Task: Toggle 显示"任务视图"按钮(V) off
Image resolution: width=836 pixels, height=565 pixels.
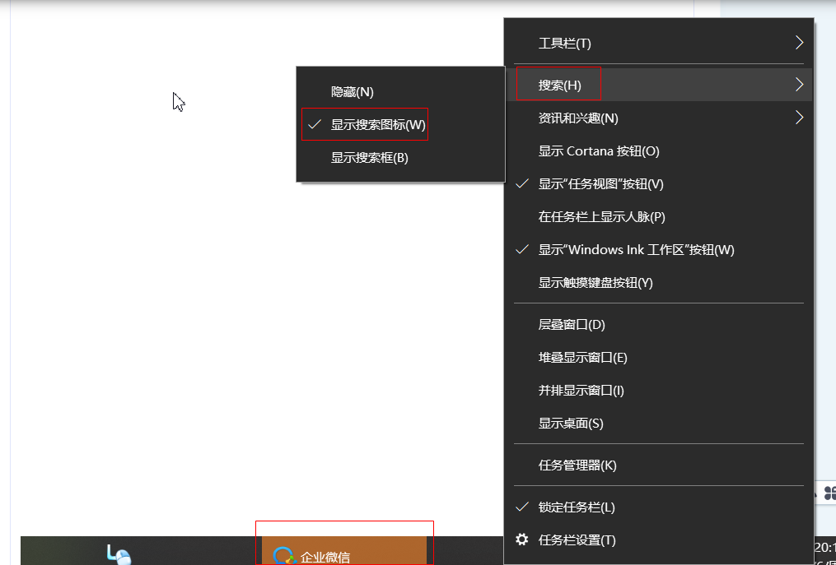Action: (x=600, y=184)
